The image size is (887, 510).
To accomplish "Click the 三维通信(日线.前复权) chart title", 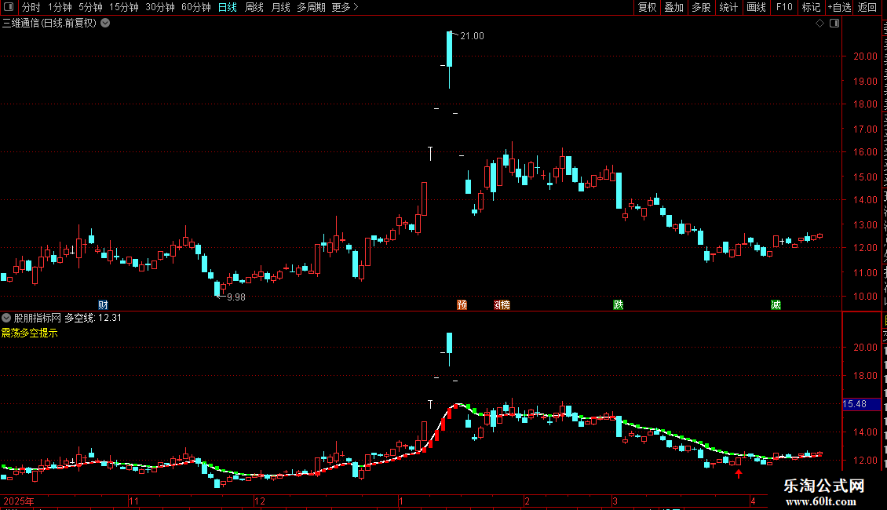I will [49, 24].
